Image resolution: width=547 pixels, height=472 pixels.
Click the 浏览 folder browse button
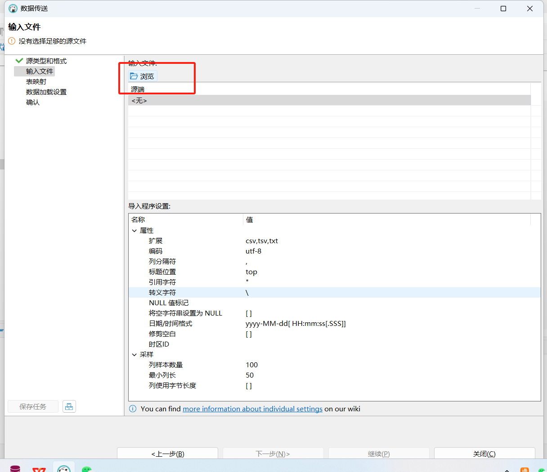coord(142,76)
